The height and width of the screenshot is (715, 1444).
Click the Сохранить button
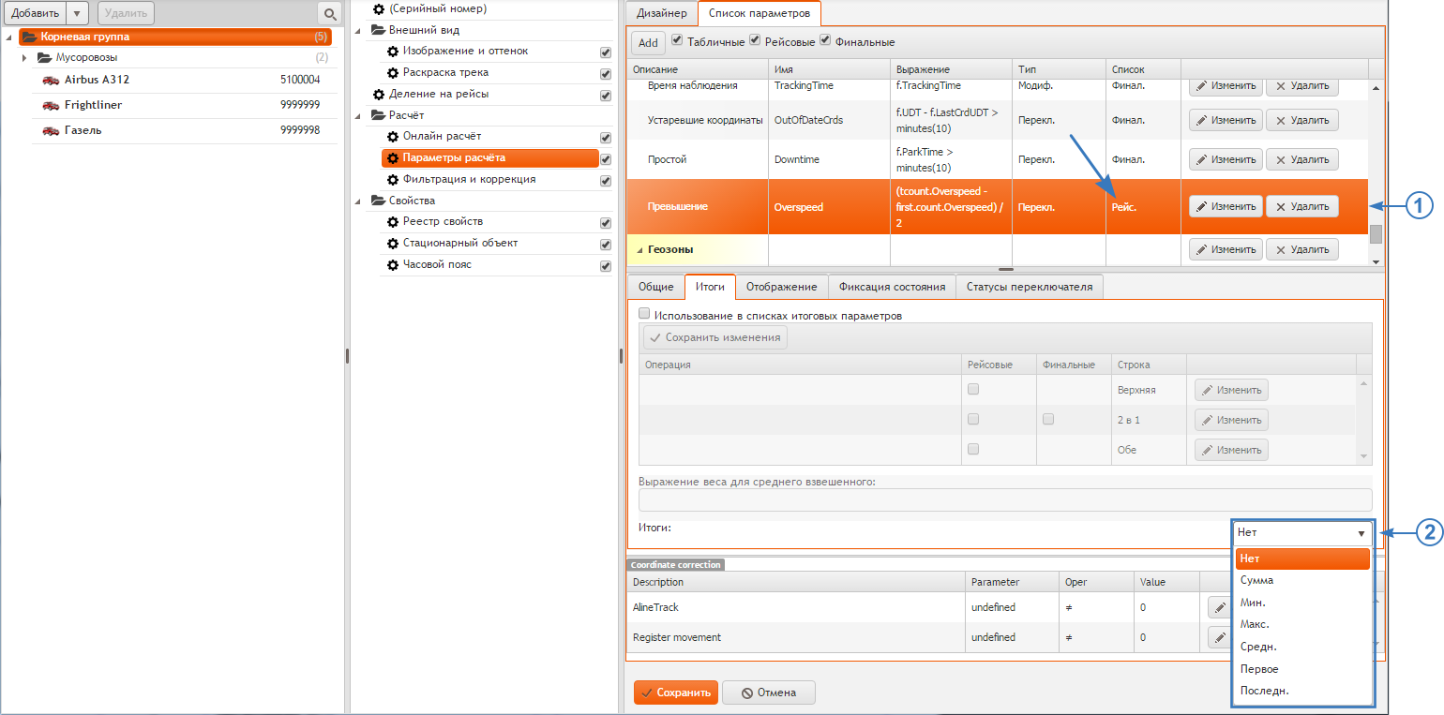675,693
